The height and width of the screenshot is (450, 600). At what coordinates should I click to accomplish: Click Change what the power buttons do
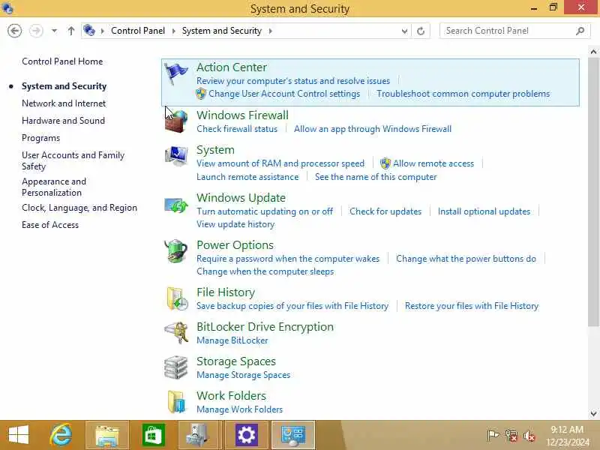point(466,259)
